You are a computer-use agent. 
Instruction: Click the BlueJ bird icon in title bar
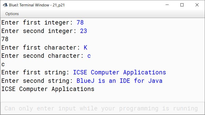[5, 5]
